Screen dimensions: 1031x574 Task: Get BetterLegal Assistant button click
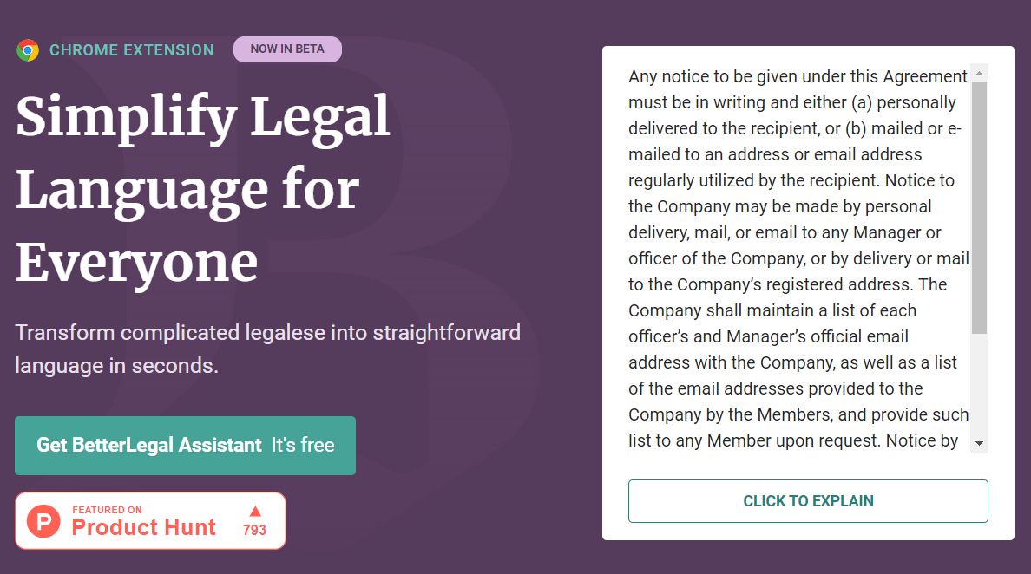186,446
